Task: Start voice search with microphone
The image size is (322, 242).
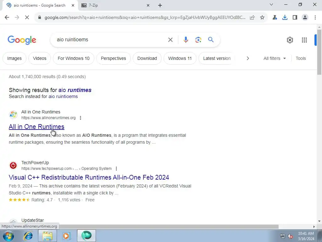Action: coord(186,40)
